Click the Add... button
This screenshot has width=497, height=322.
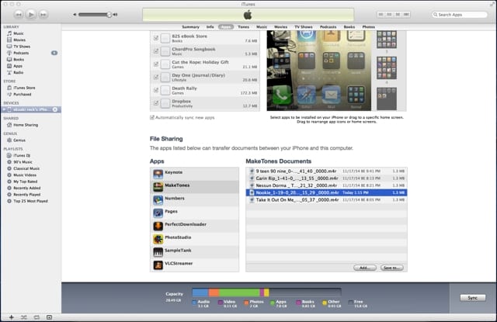pos(365,268)
